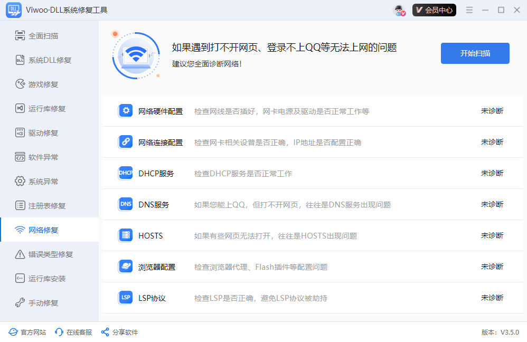The width and height of the screenshot is (527, 342).
Task: Share the software via 分享软件
Action: 119,332
